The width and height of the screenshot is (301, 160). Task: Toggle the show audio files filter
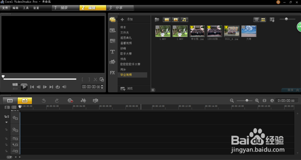pos(184,20)
